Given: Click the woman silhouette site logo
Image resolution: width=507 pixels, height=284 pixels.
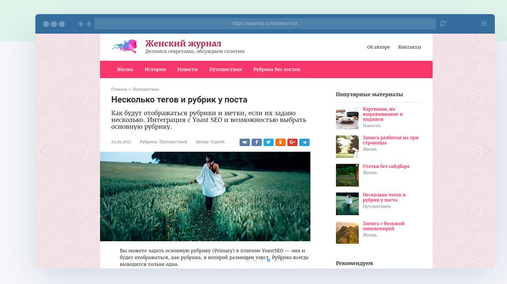Looking at the screenshot, I should coord(125,46).
